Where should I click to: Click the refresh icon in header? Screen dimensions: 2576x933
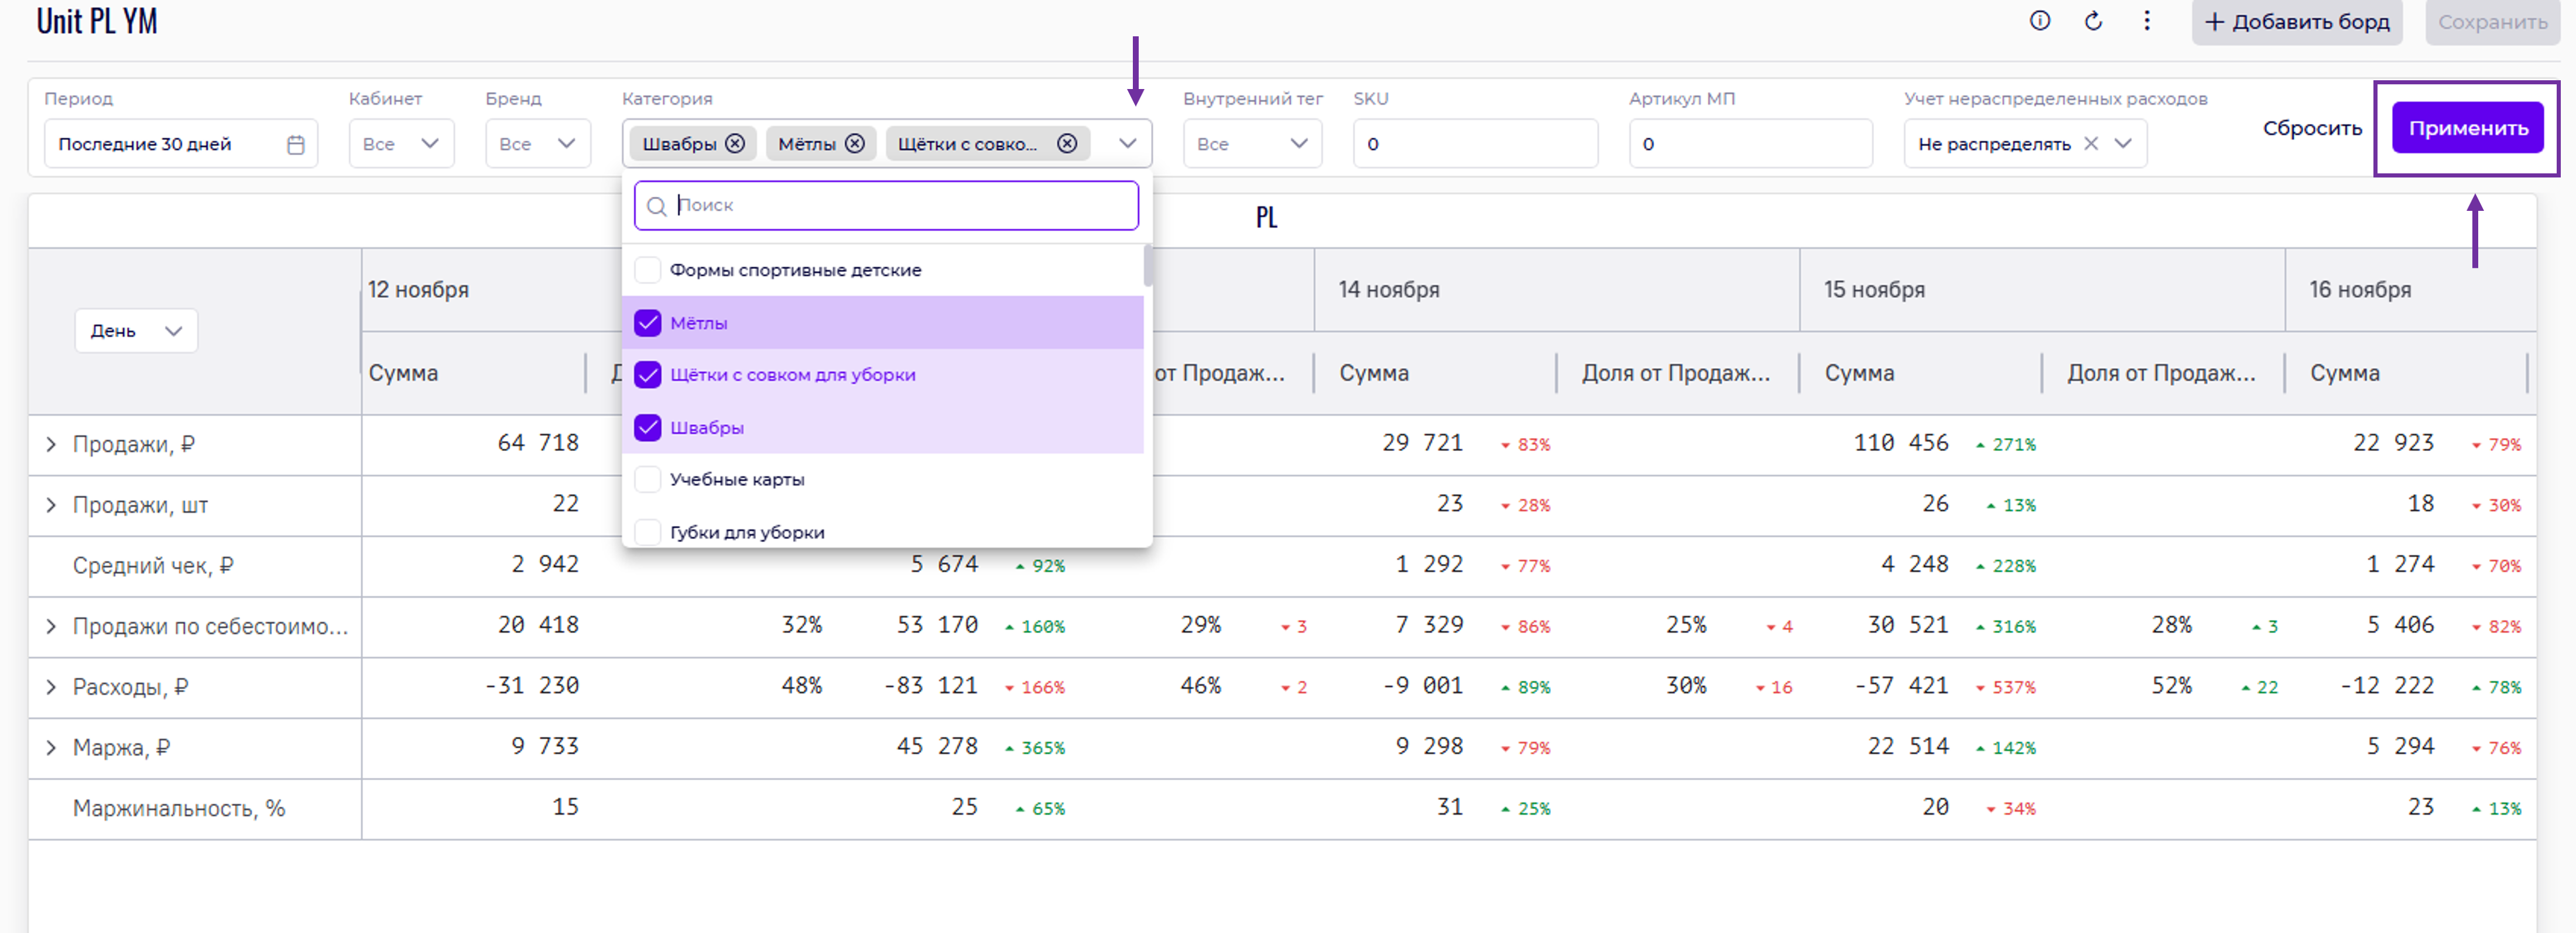(x=2093, y=21)
